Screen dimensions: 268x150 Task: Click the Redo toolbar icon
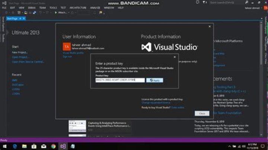point(47,13)
